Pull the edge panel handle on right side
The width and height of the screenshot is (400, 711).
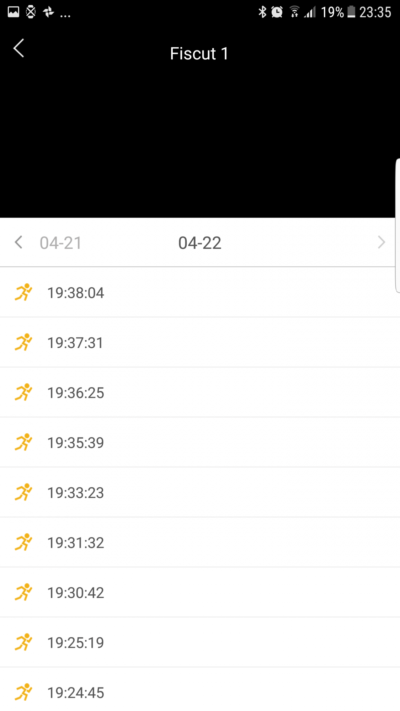(x=398, y=226)
